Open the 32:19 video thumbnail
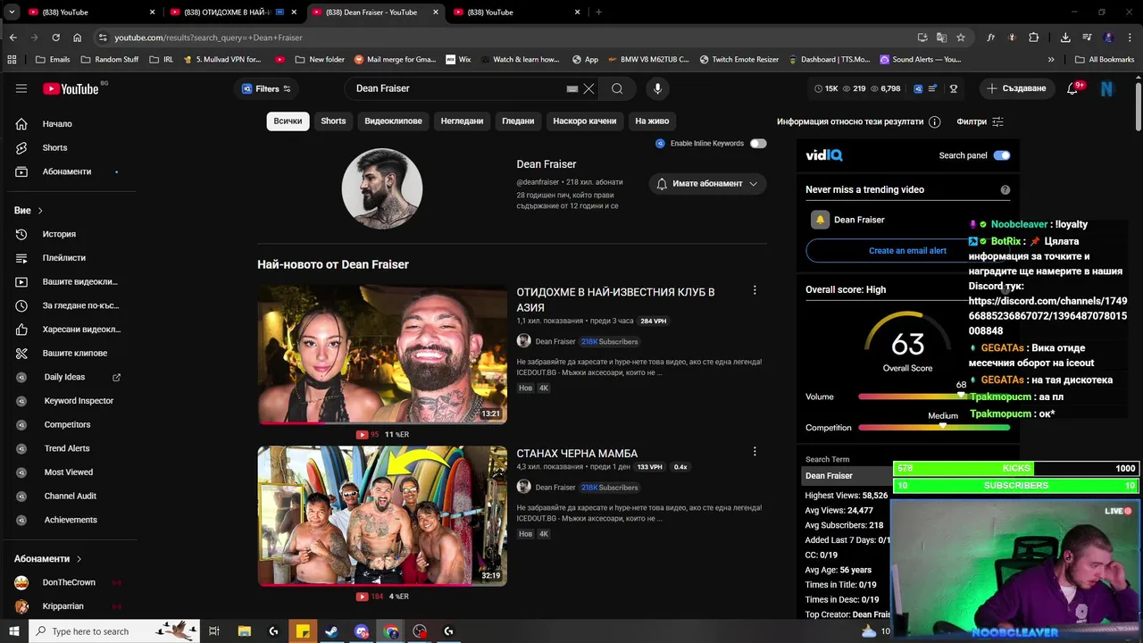1143x643 pixels. point(382,515)
